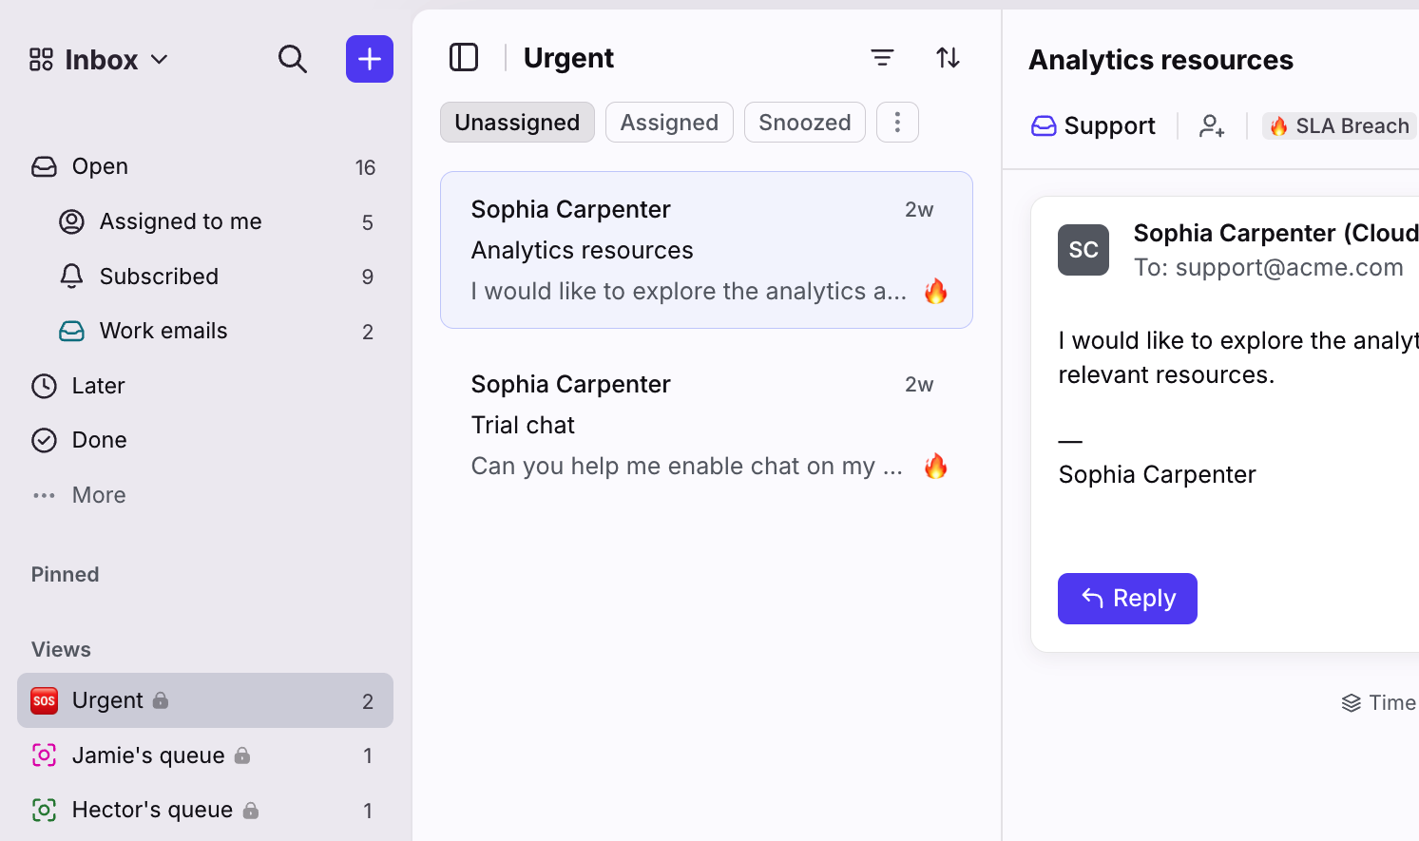This screenshot has width=1419, height=841.
Task: Switch to the Snoozed tab
Action: click(x=805, y=123)
